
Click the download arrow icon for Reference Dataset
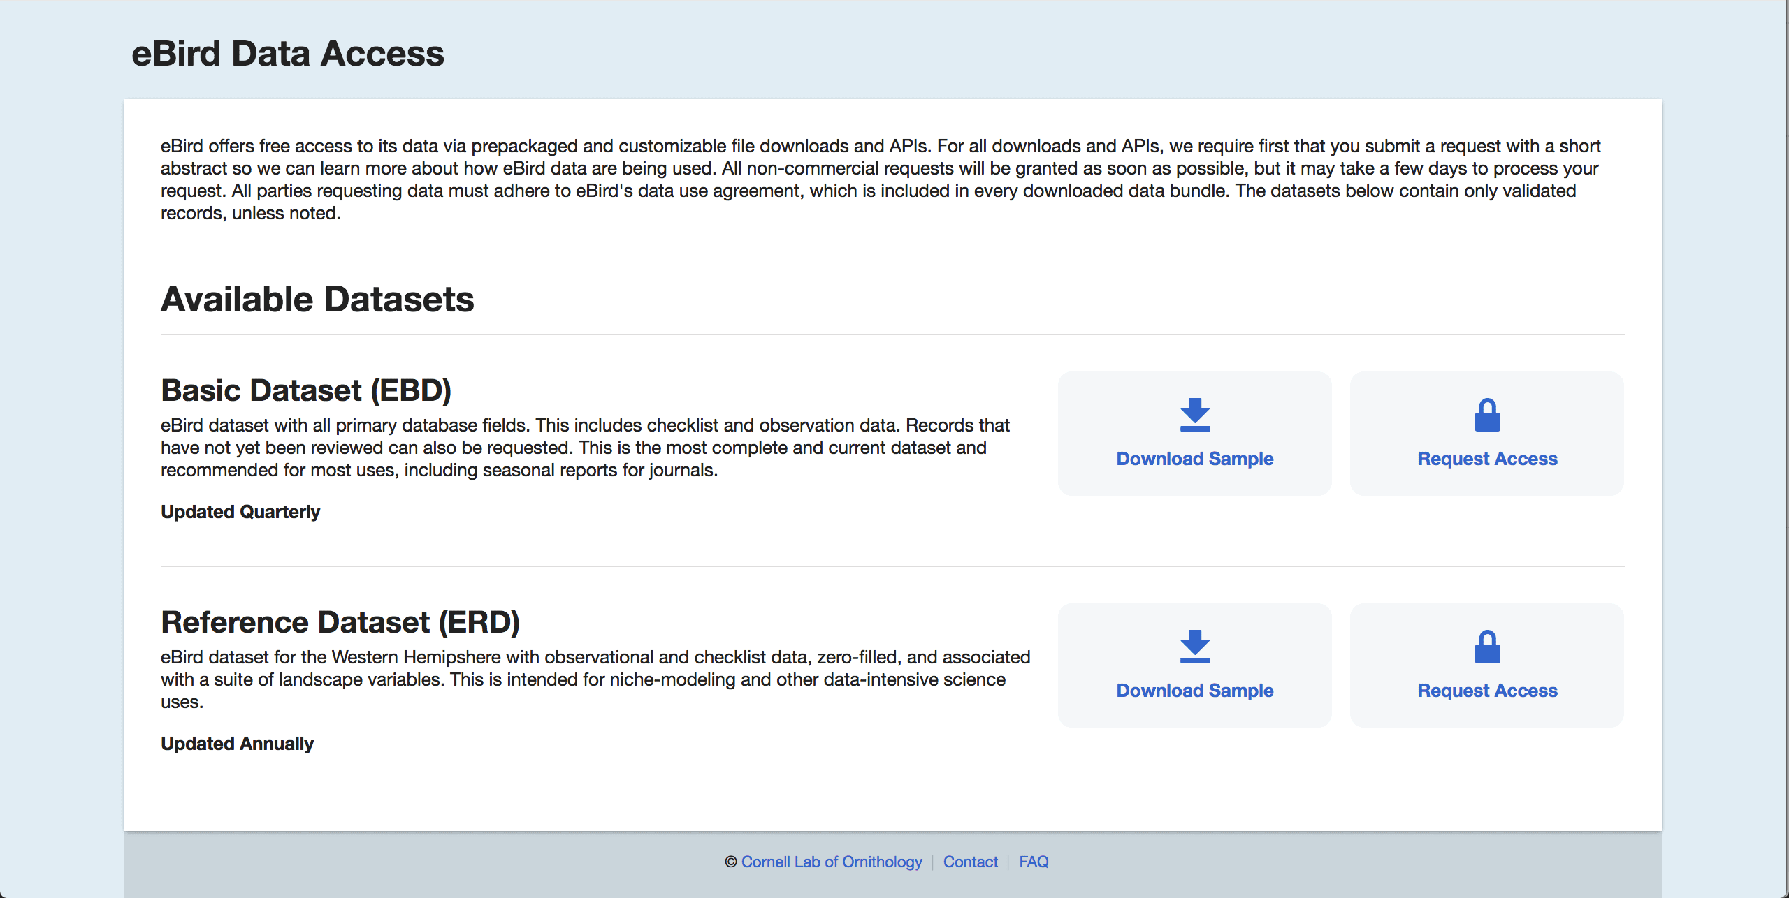coord(1194,647)
